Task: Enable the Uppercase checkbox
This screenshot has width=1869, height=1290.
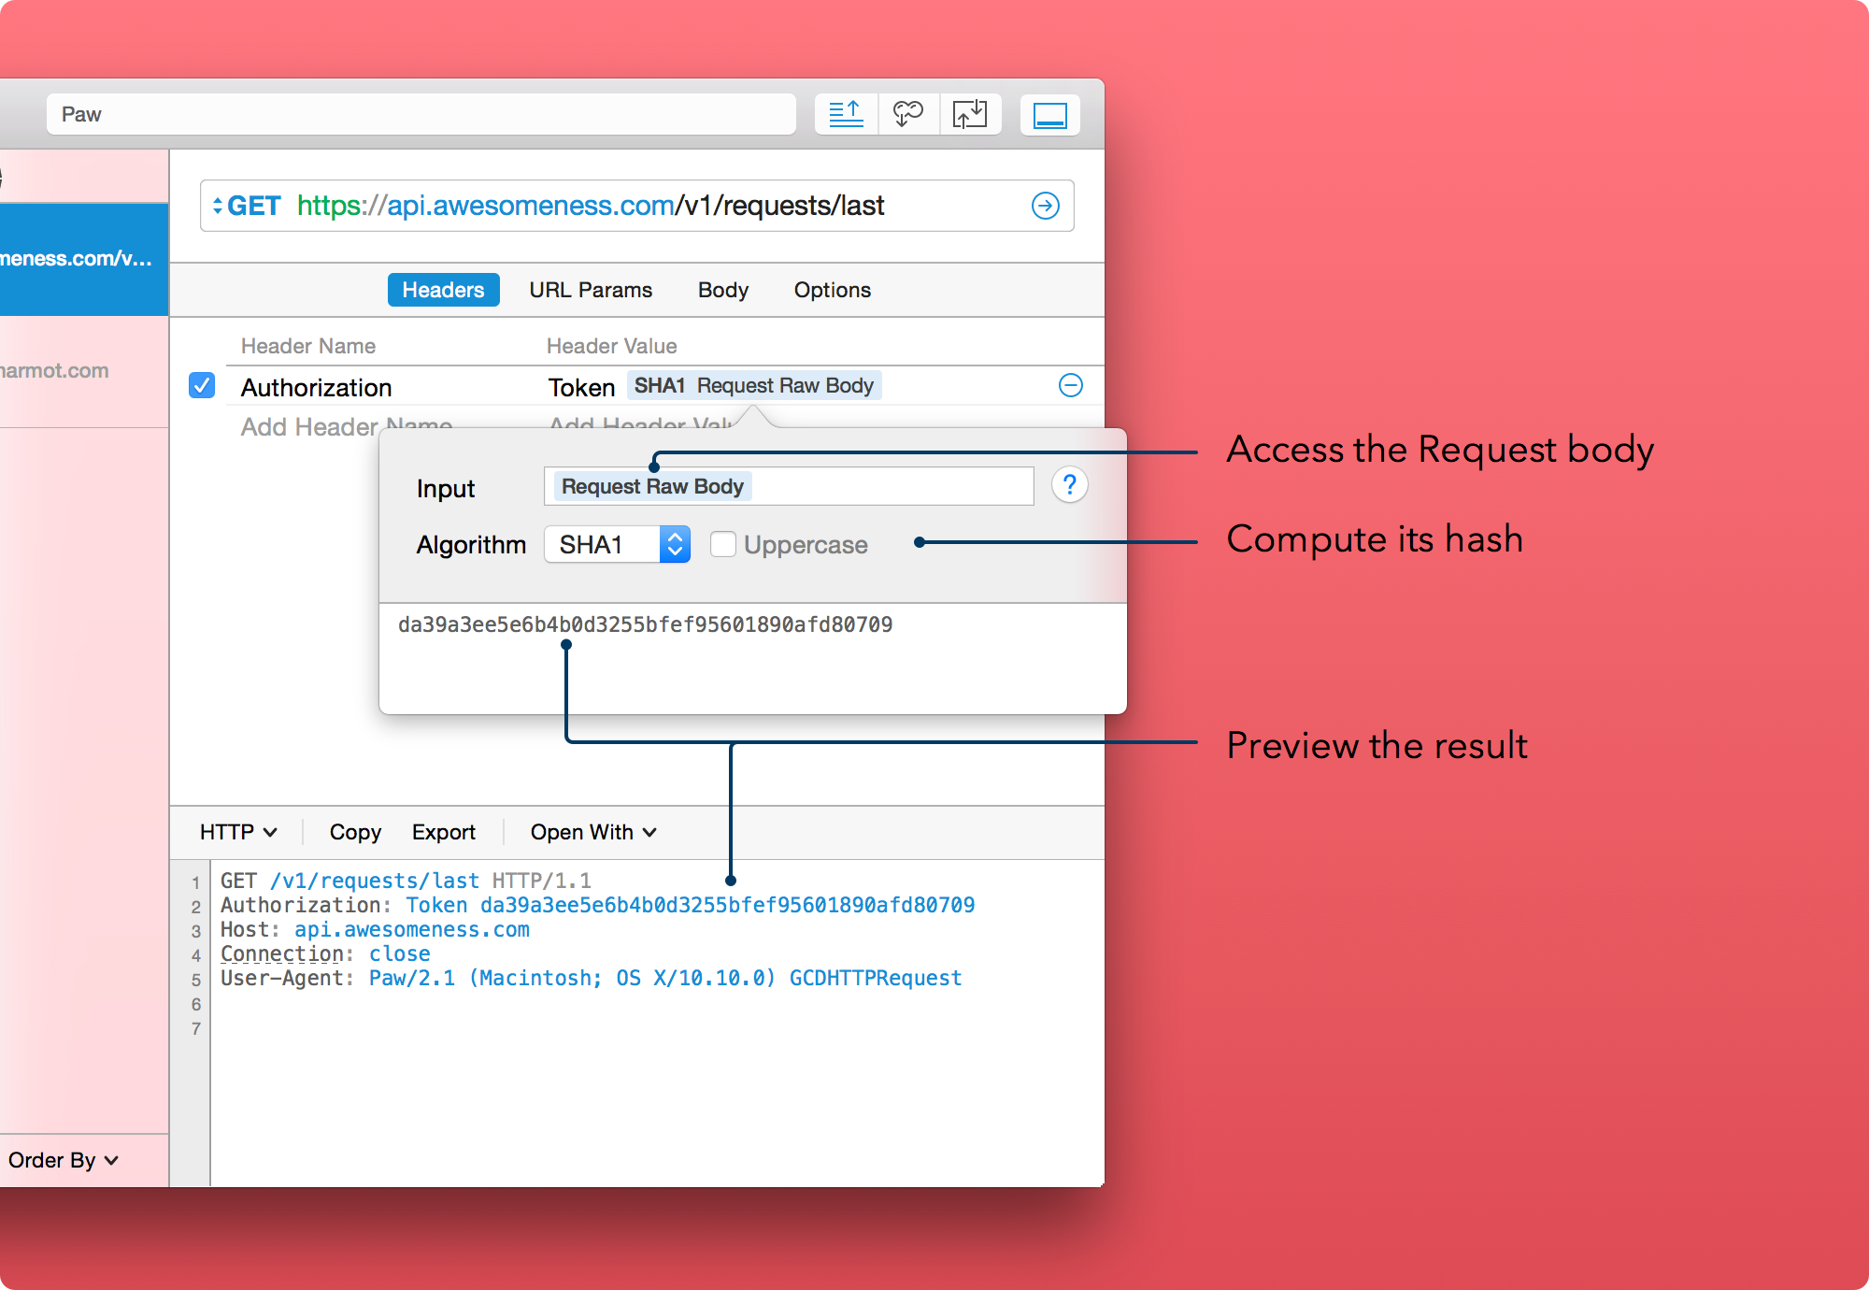Action: click(x=722, y=544)
